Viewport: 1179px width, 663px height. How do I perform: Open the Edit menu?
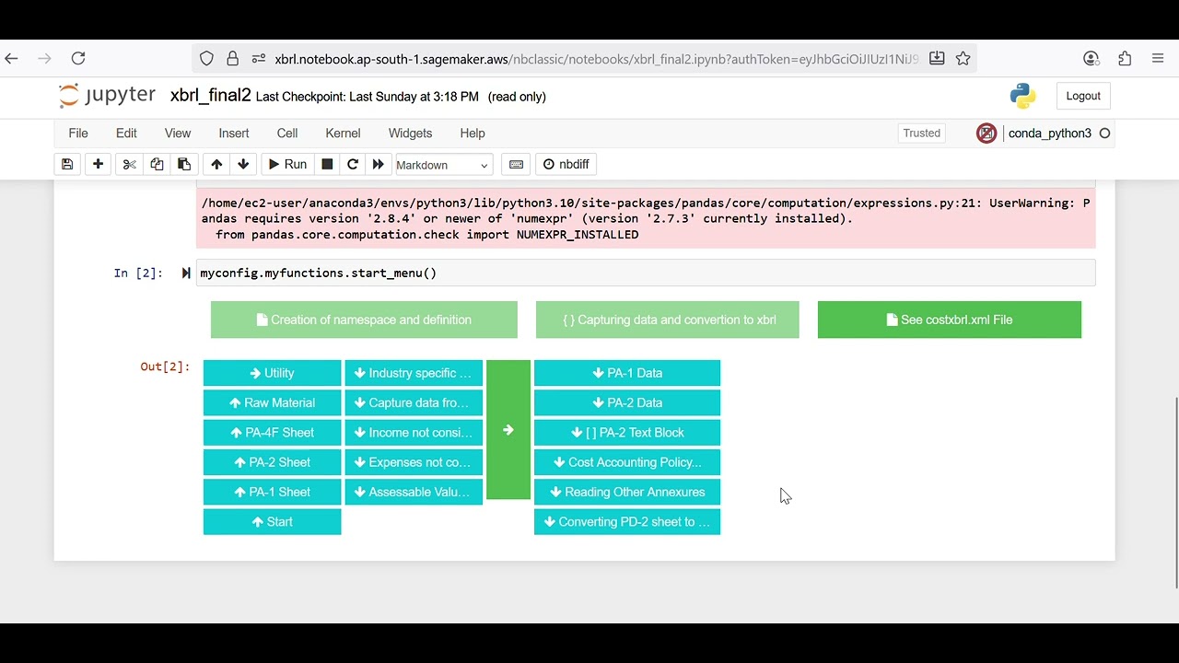[x=126, y=134]
